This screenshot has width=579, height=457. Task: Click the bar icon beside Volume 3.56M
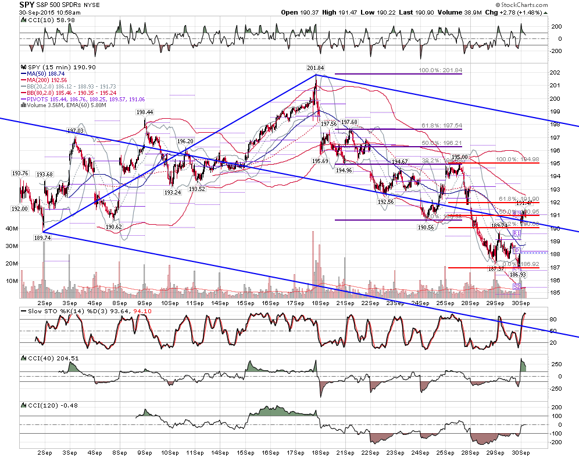coord(24,105)
